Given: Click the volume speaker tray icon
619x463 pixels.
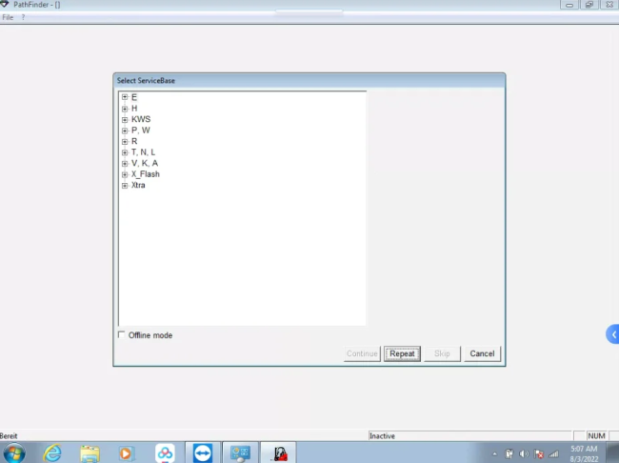Looking at the screenshot, I should [524, 453].
